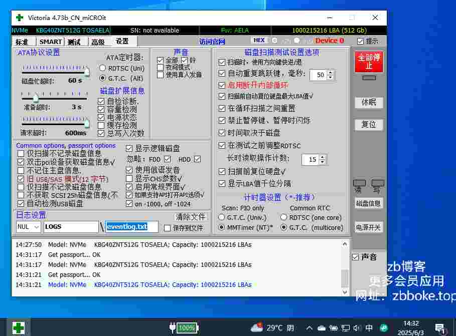Select the RDTSC (Uni) ATA timer
Viewport: 456px width, 336px height.
click(102, 68)
